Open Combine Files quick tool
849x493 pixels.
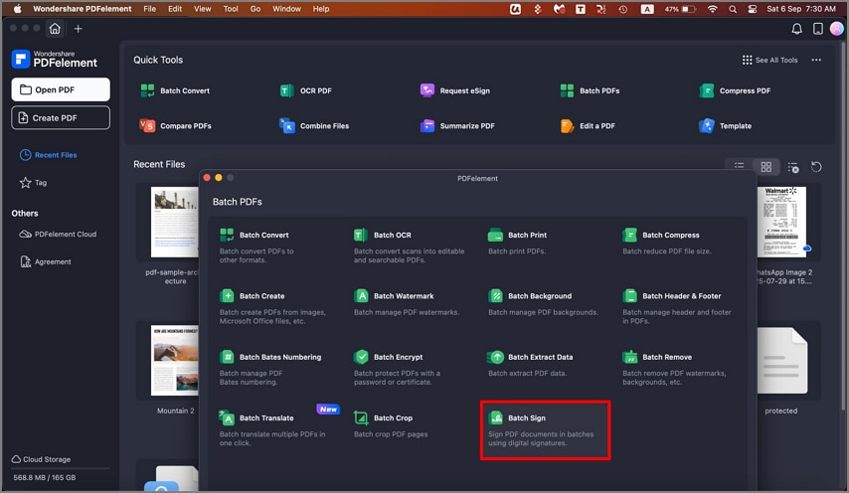(314, 126)
